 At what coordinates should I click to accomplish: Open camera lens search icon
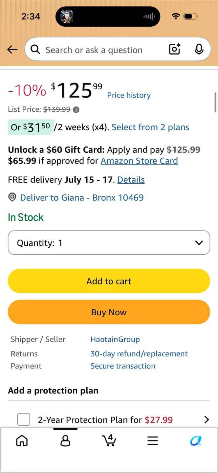[175, 50]
